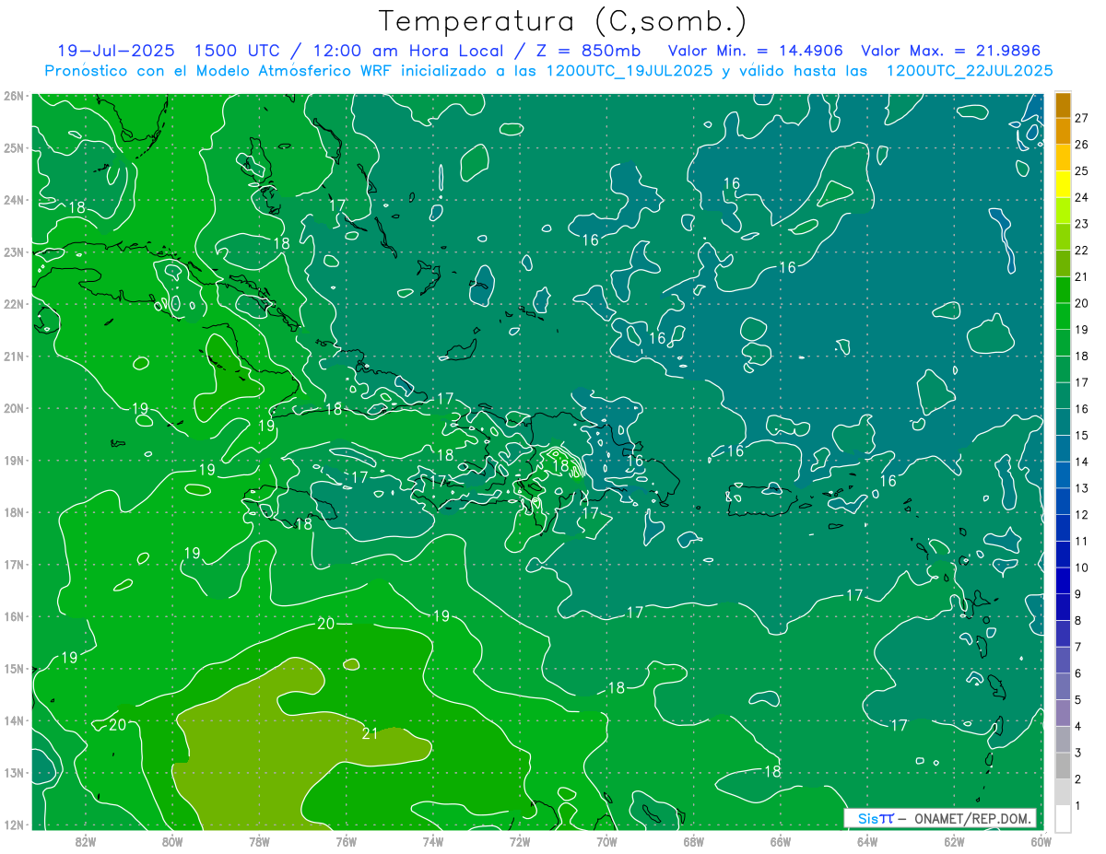Click the 'Valor Max. = 21.9896' text
This screenshot has height=854, width=1106.
tap(950, 51)
